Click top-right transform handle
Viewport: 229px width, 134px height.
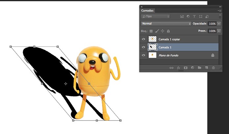(x=58, y=46)
